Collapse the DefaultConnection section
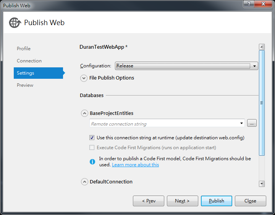The width and height of the screenshot is (275, 215). (x=84, y=182)
